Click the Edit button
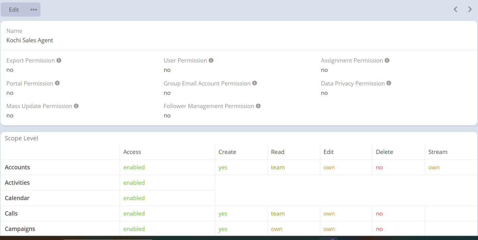This screenshot has height=240, width=478. 14,10
